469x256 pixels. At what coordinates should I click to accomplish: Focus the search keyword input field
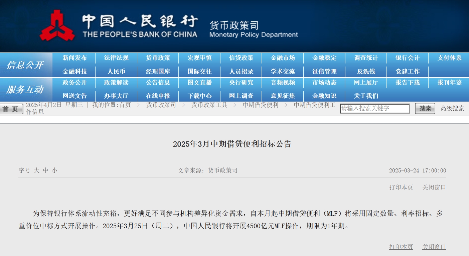(374, 109)
